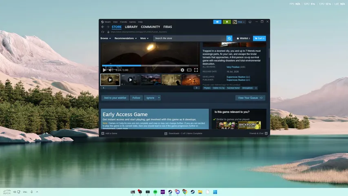348x196 pixels.
Task: Open the Steam menu
Action: [x=108, y=22]
